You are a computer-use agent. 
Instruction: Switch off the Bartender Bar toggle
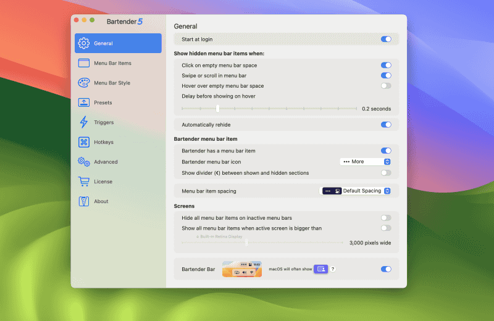386,269
